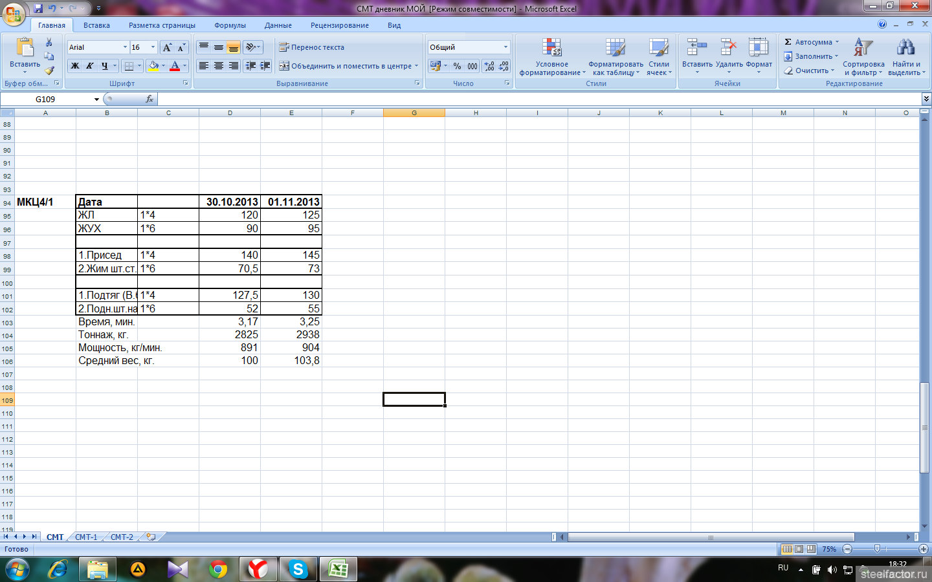
Task: Open the Данные ribbon tab
Action: [278, 25]
